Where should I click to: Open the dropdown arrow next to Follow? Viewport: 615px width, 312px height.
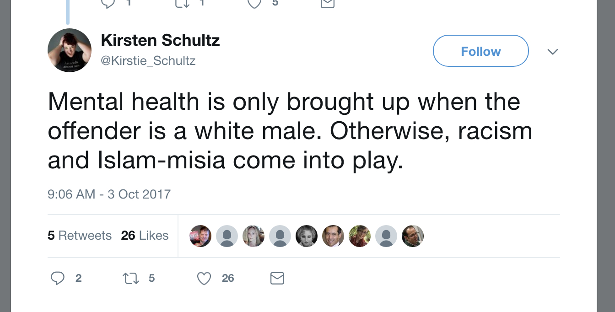(x=553, y=52)
